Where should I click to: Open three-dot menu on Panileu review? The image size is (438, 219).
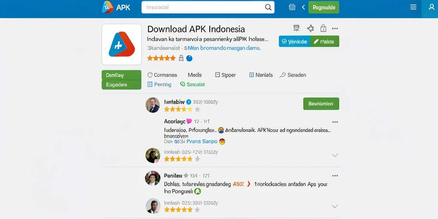335,176
